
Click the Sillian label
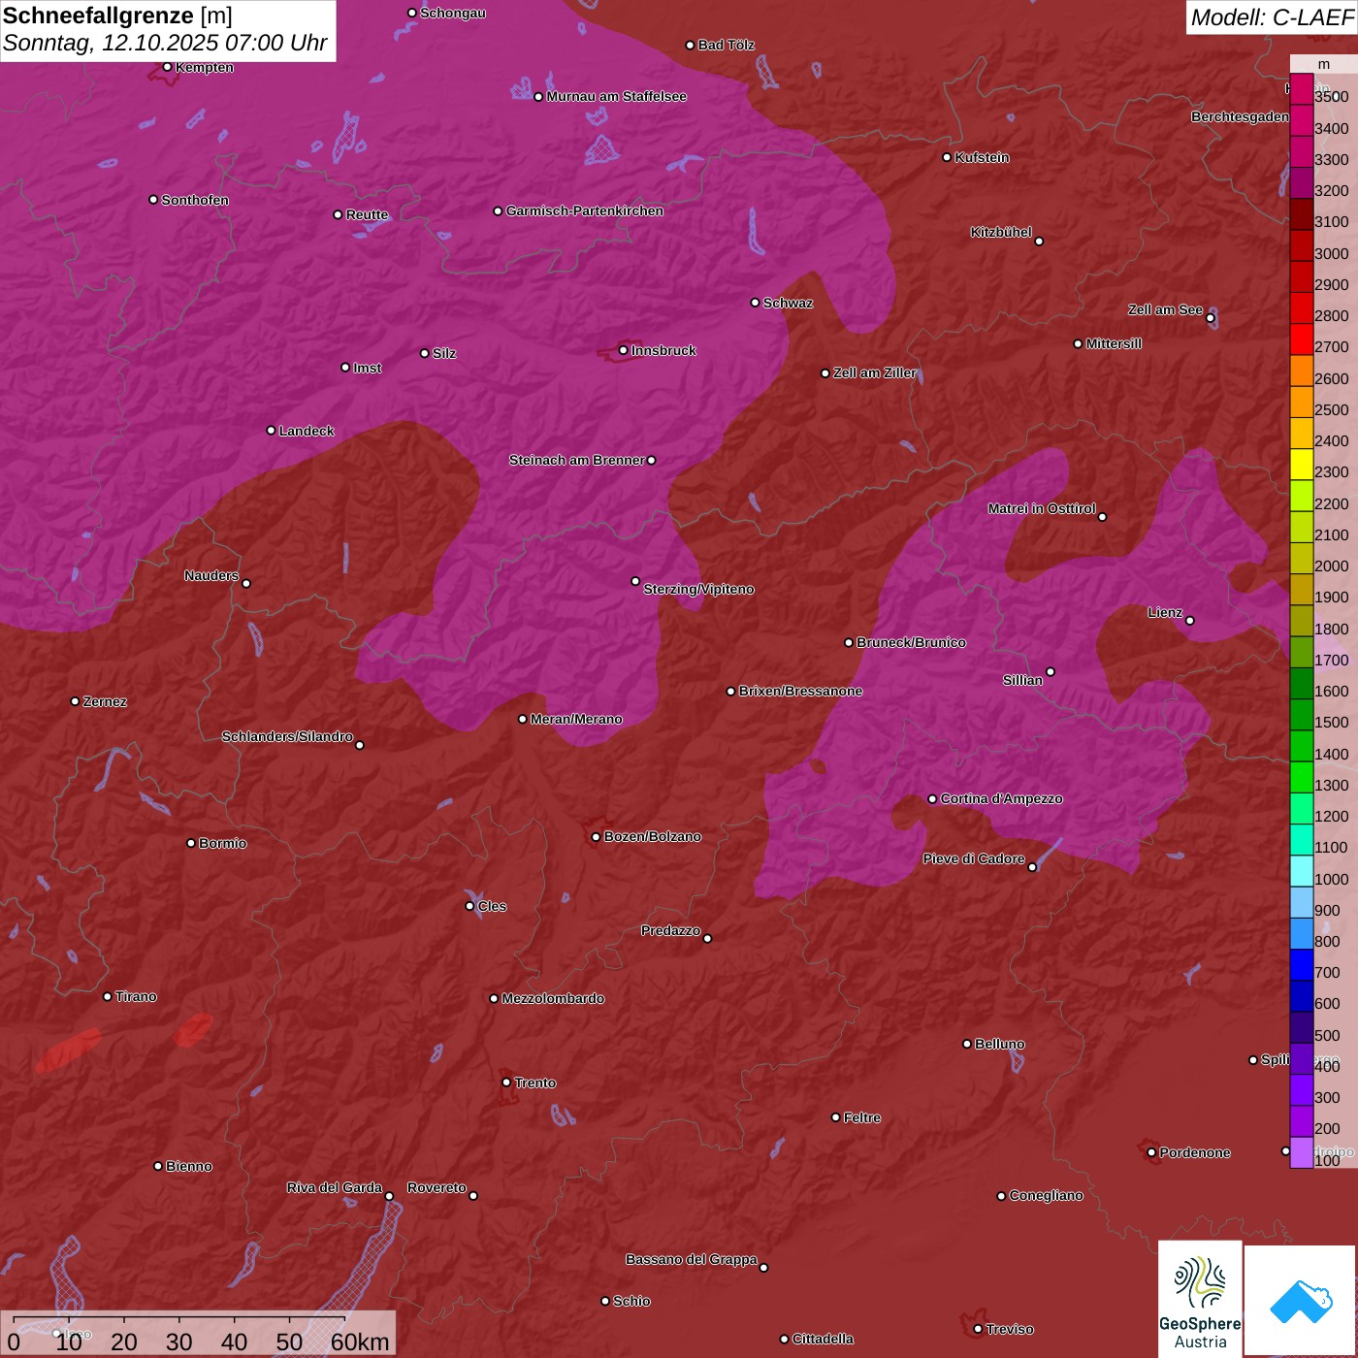click(x=1022, y=681)
